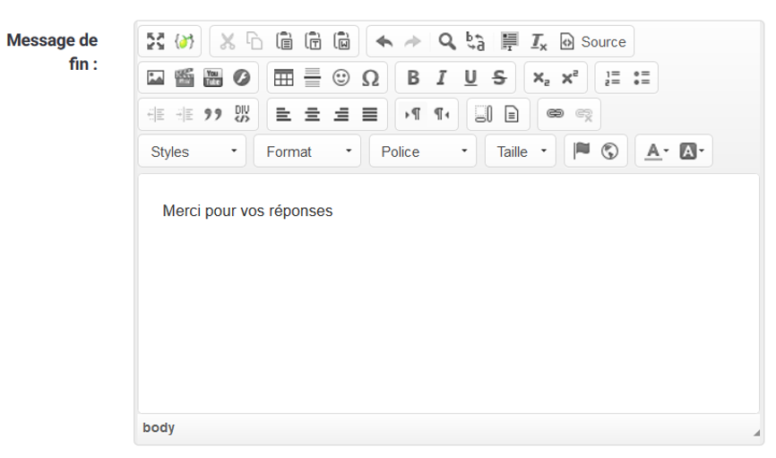The width and height of the screenshot is (776, 458).
Task: Click the editor resize handle
Action: coord(756,432)
